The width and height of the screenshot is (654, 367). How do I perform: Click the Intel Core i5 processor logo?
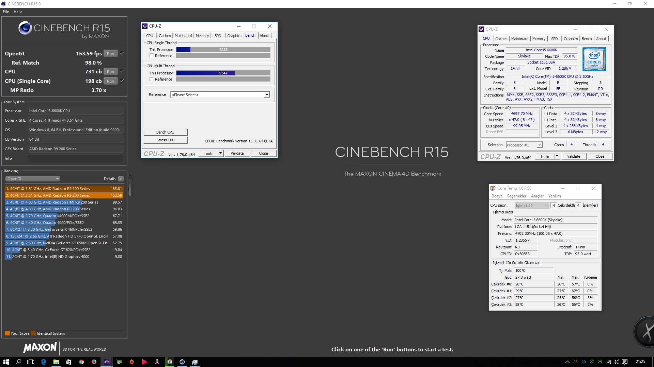(x=594, y=59)
